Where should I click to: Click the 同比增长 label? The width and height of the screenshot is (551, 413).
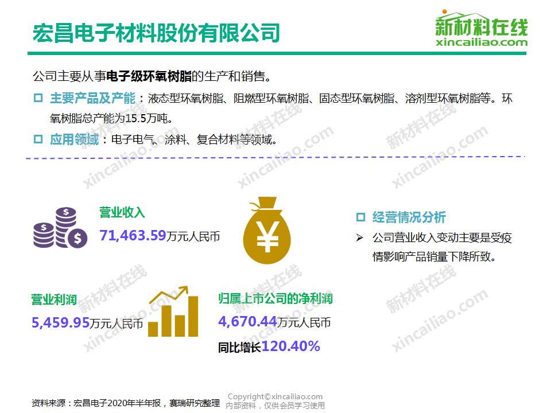pyautogui.click(x=240, y=348)
